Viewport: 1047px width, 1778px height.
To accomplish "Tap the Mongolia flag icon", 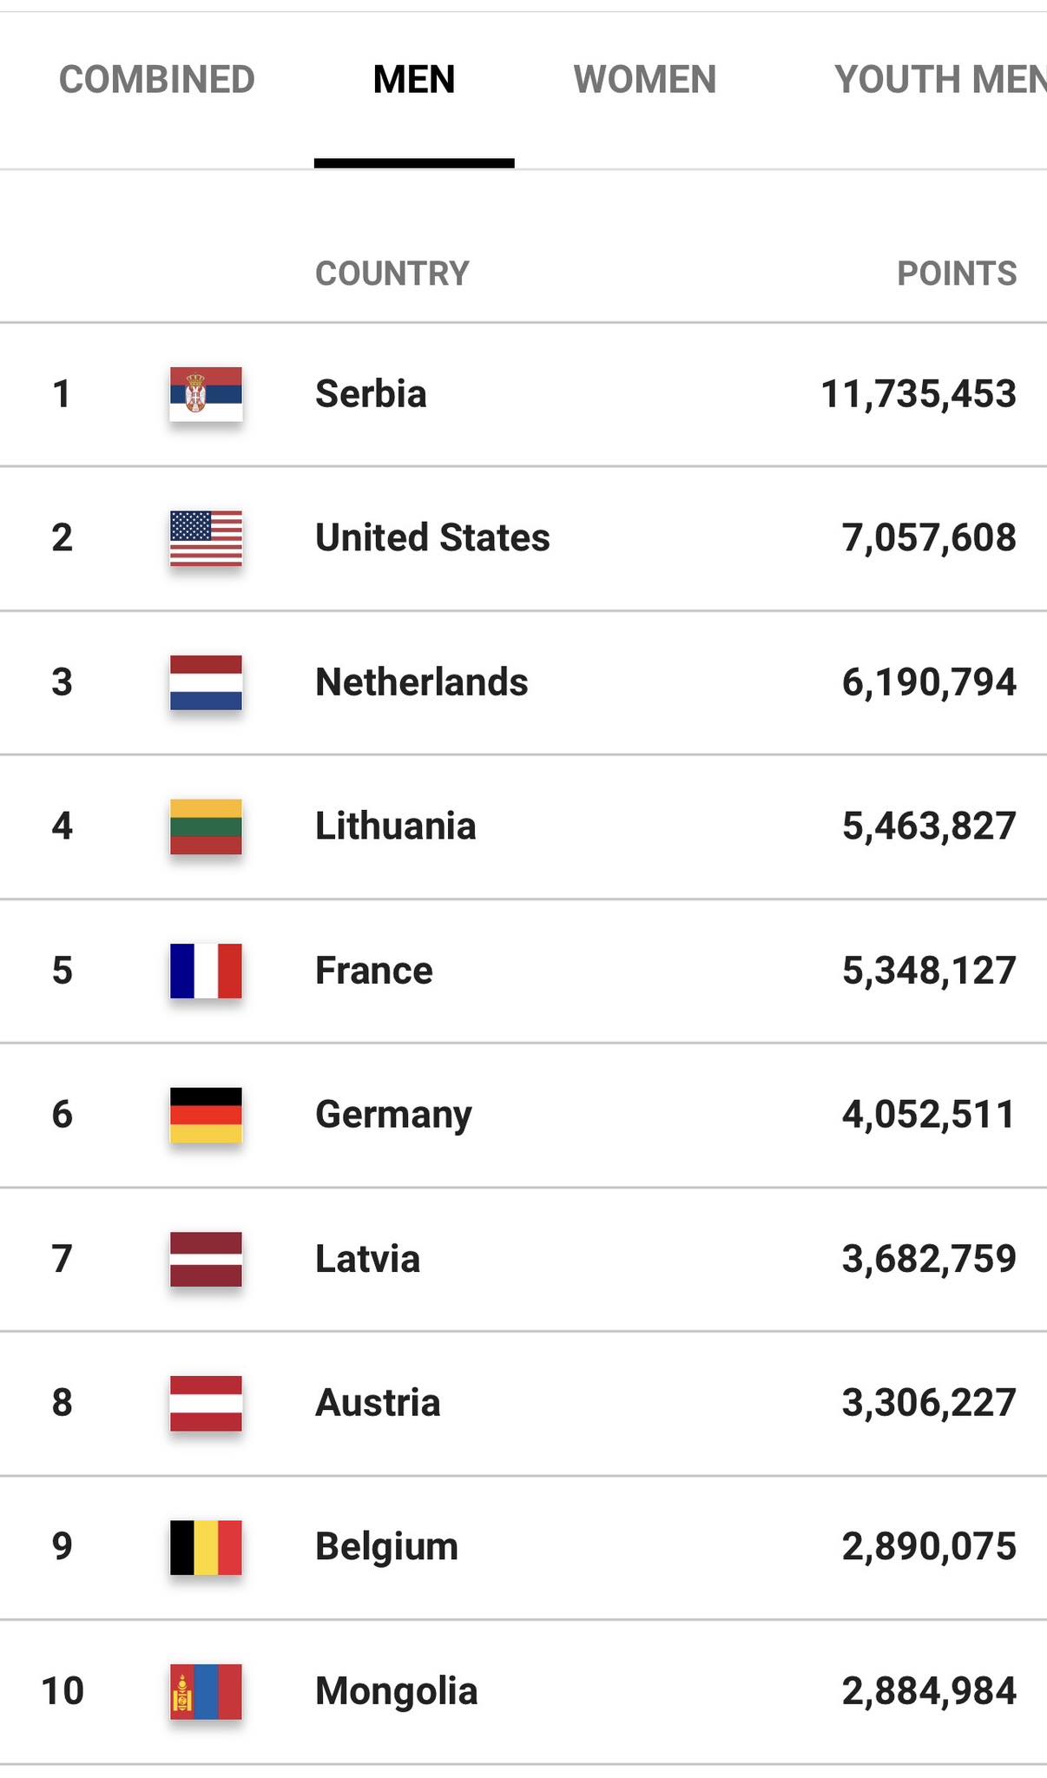I will click(206, 1691).
